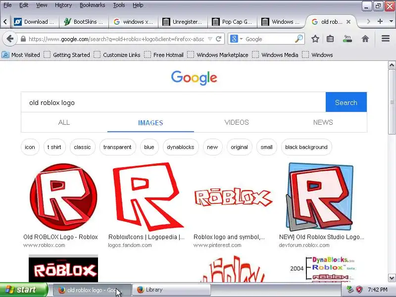Filter images by 'black background' chip

306,147
